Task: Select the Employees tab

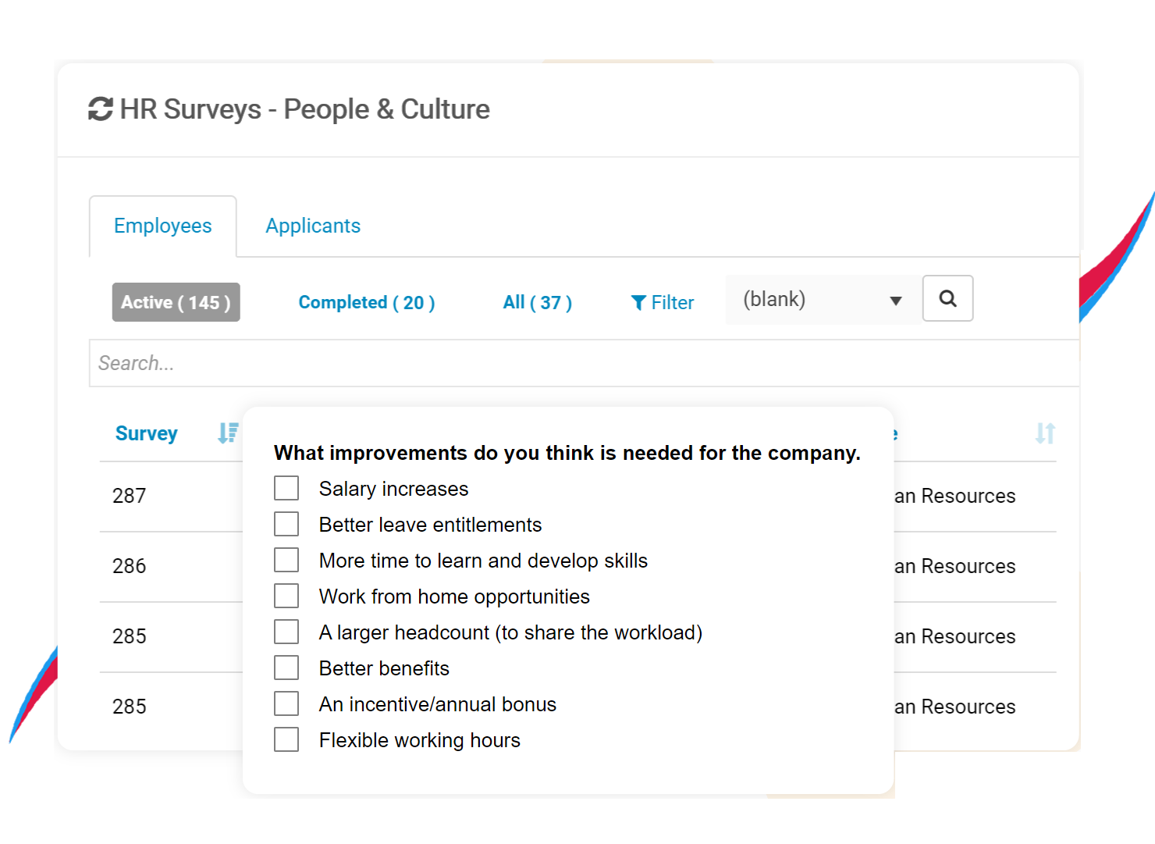Action: pyautogui.click(x=162, y=226)
